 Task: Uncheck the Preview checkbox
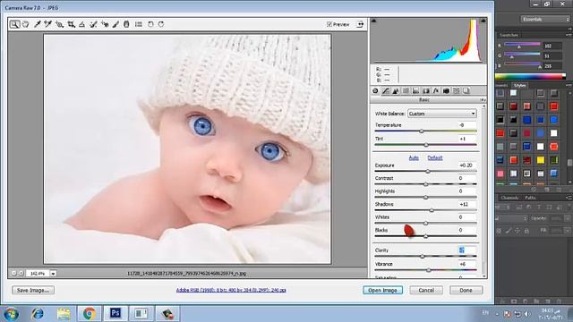point(329,24)
